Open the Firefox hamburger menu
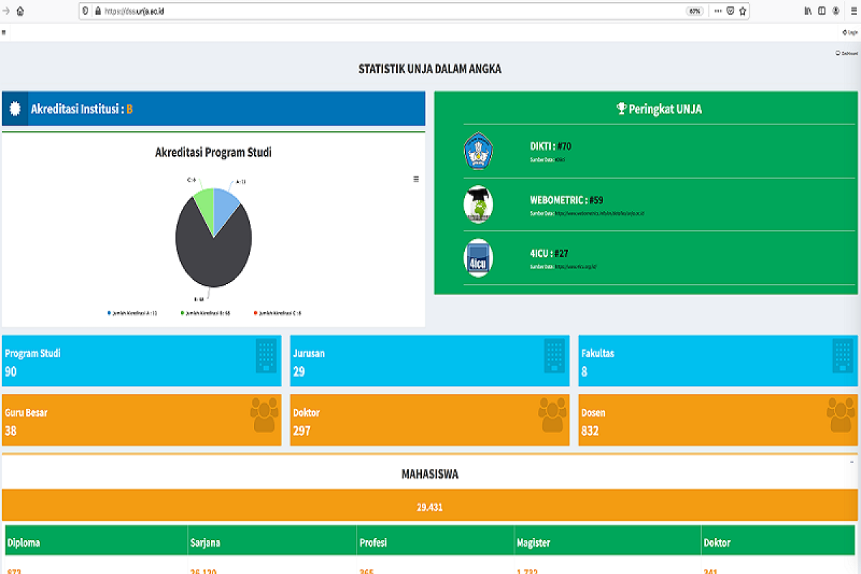The width and height of the screenshot is (861, 574). point(853,11)
